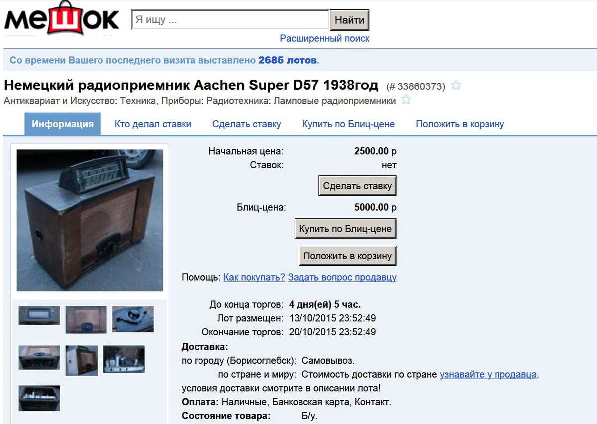This screenshot has width=597, height=424.
Task: Click the Купить по Блиц-цене button
Action: tap(345, 229)
